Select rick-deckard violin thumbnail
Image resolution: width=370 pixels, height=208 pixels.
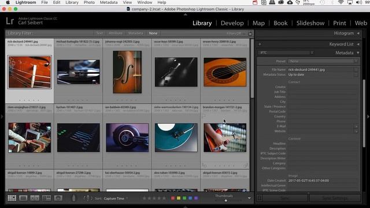click(x=29, y=72)
